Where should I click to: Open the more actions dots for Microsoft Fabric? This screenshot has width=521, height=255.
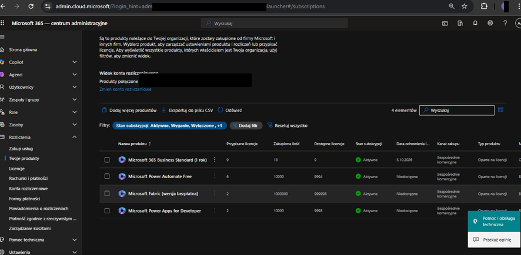[215, 193]
